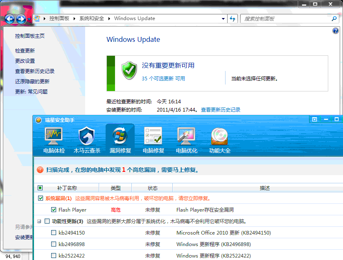Select Windows Update breadcrumb segment
Viewport: 343px width, 260px height.
click(135, 18)
